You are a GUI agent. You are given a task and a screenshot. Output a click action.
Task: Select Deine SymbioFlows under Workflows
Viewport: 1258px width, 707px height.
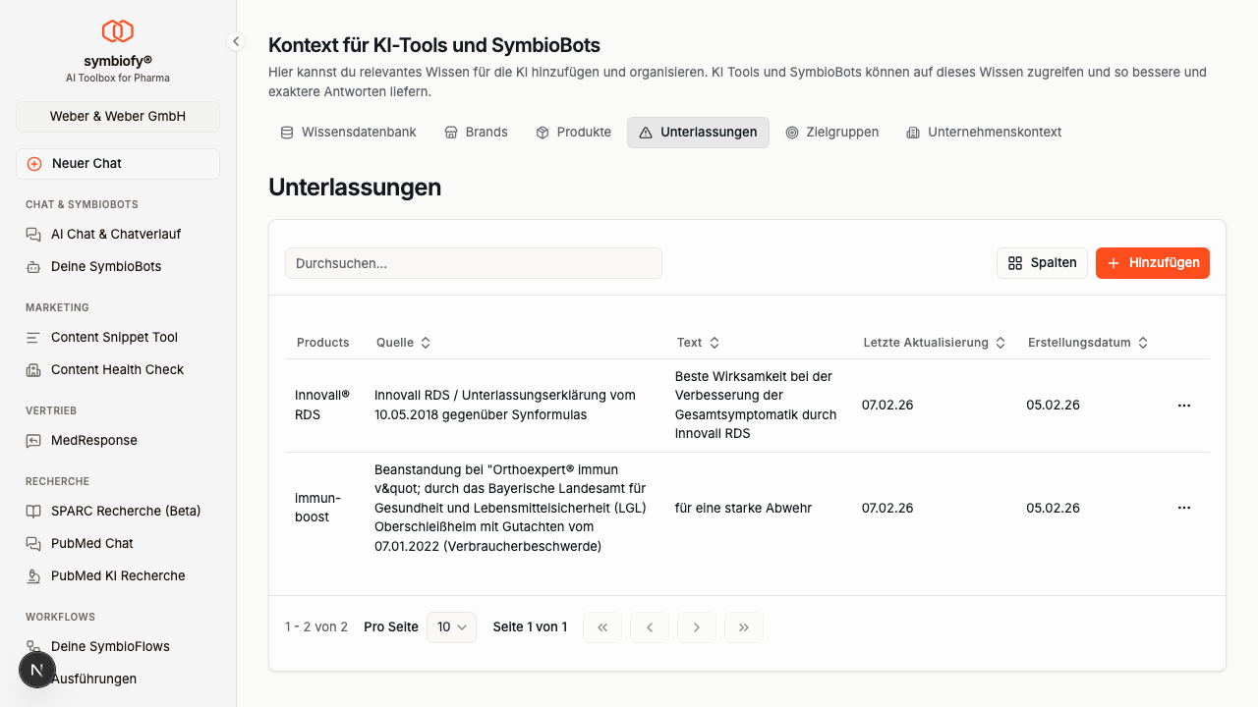(111, 646)
